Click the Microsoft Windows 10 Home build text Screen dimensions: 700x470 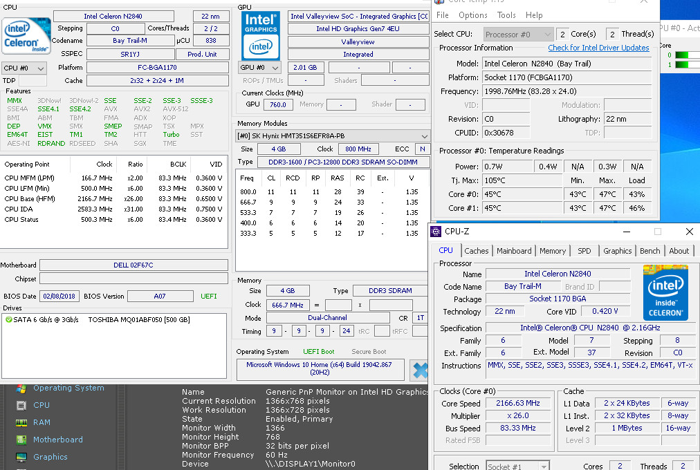(x=320, y=368)
